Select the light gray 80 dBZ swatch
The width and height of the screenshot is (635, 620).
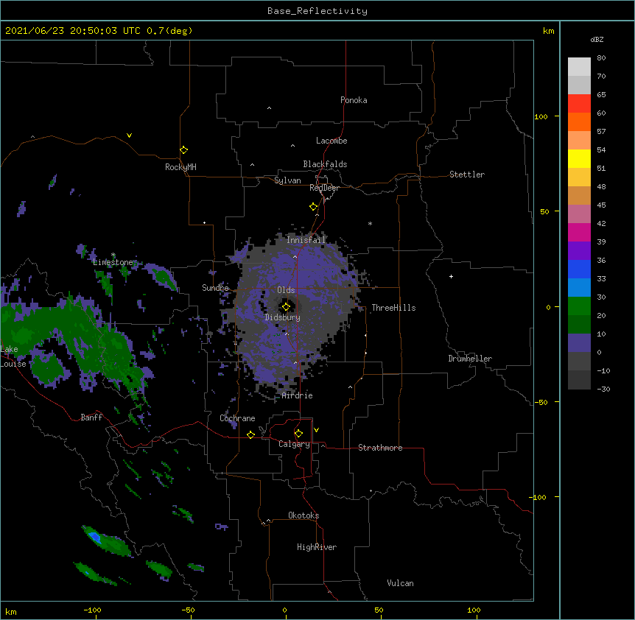(579, 67)
